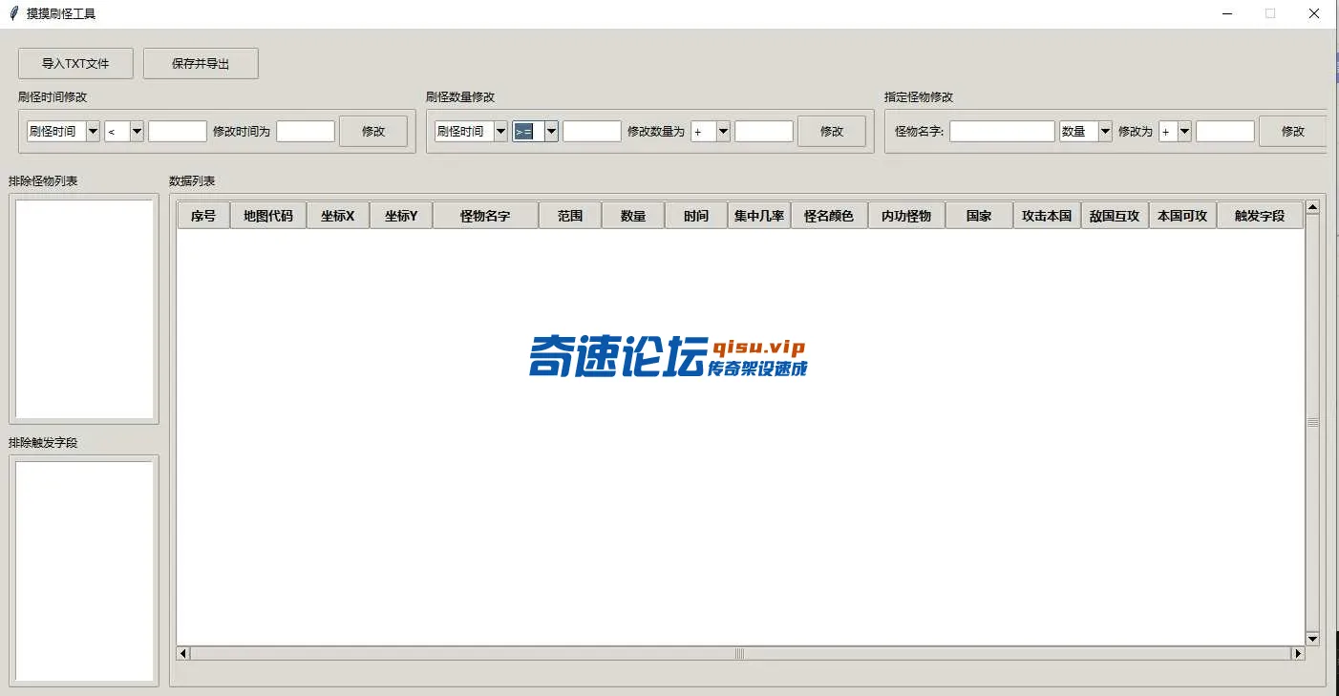Image resolution: width=1339 pixels, height=696 pixels.
Task: Open the < comparison operator dropdown
Action: [x=137, y=132]
